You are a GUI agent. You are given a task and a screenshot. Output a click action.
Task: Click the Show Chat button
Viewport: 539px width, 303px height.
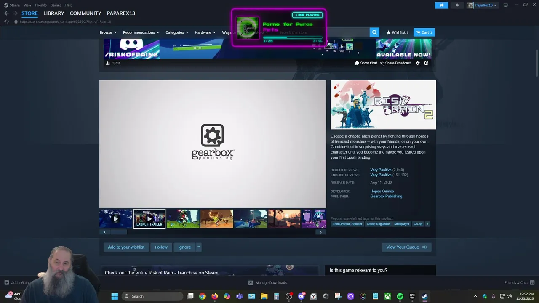pos(366,63)
